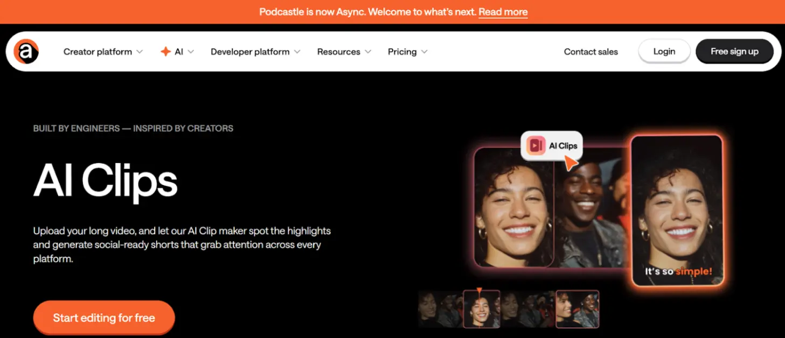Click the orange timeline playhead marker
The image size is (785, 338).
point(479,291)
